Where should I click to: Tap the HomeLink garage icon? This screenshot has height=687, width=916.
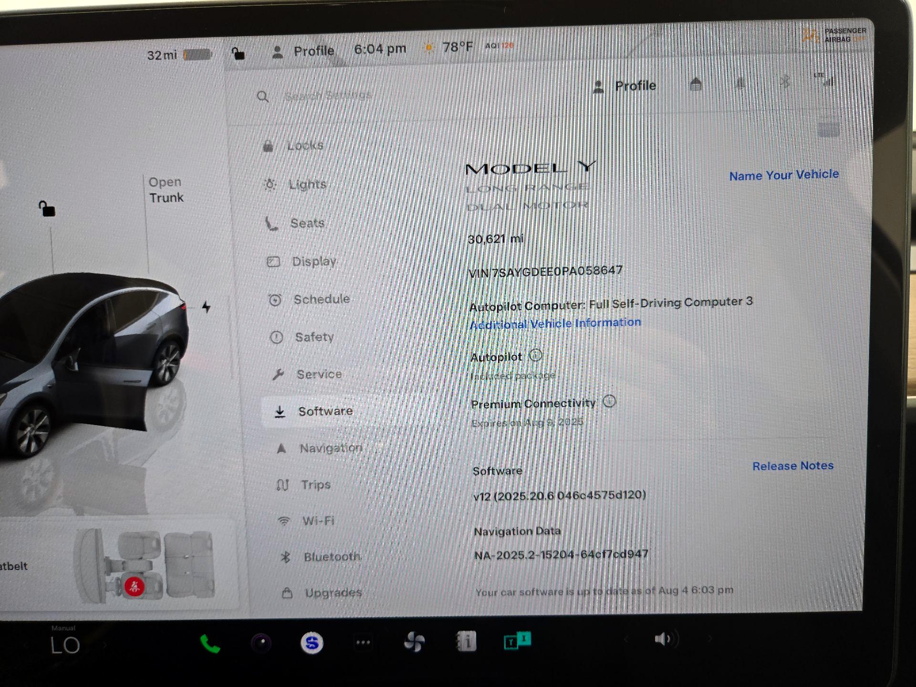click(696, 84)
